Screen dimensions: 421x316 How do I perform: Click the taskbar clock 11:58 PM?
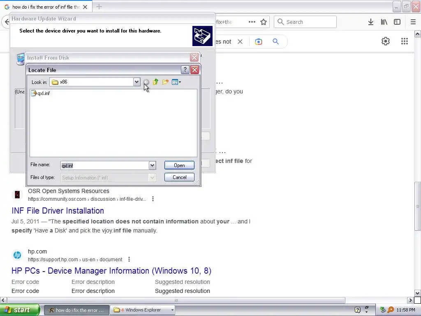click(406, 310)
